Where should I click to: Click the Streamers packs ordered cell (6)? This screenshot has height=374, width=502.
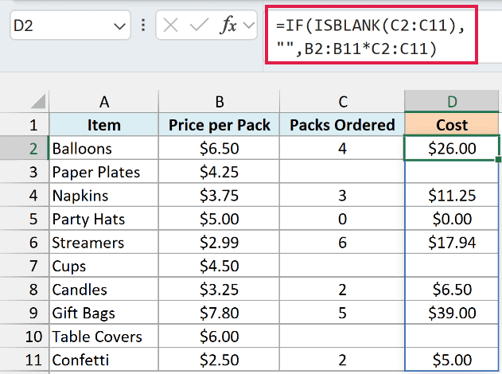(342, 243)
